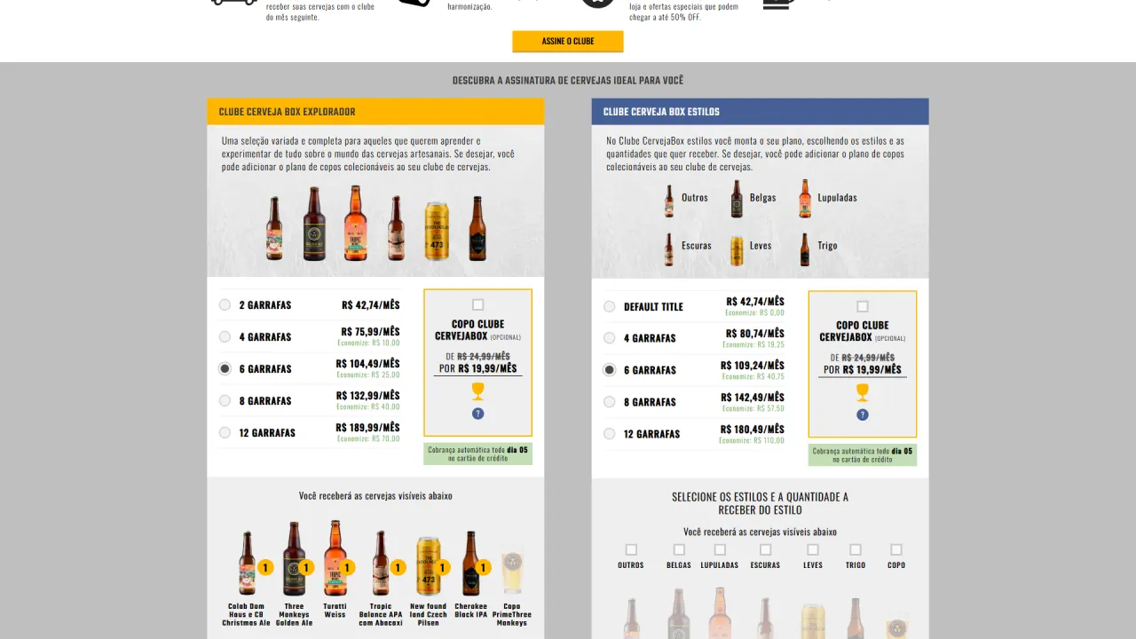1136x639 pixels.
Task: Choose 4 Garrafas in the Estilos plan
Action: [609, 337]
